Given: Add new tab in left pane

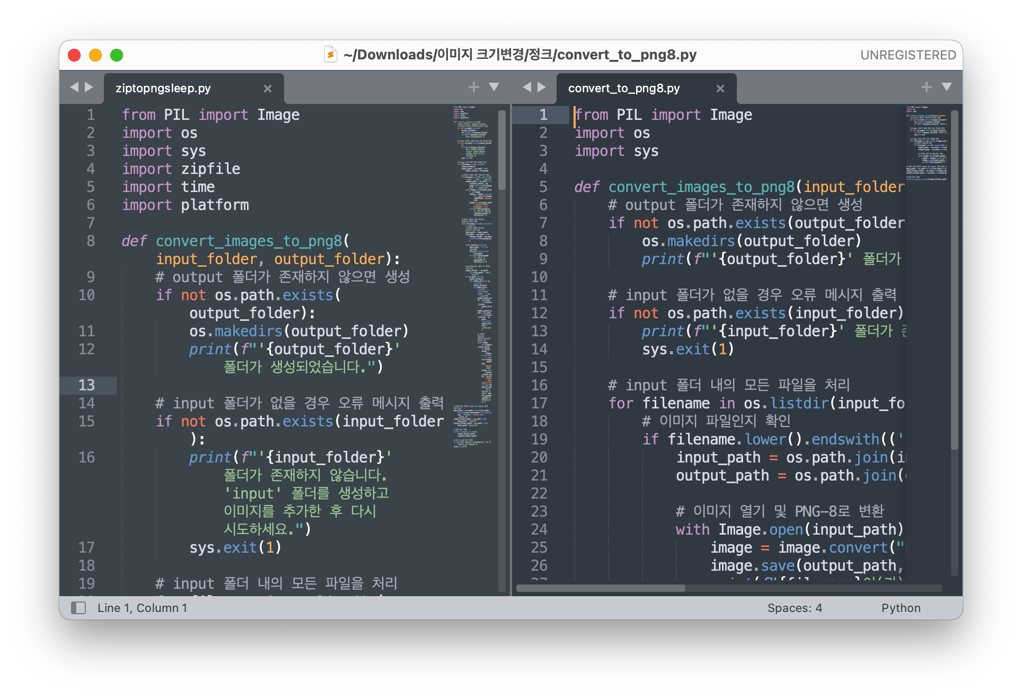Looking at the screenshot, I should coord(473,87).
